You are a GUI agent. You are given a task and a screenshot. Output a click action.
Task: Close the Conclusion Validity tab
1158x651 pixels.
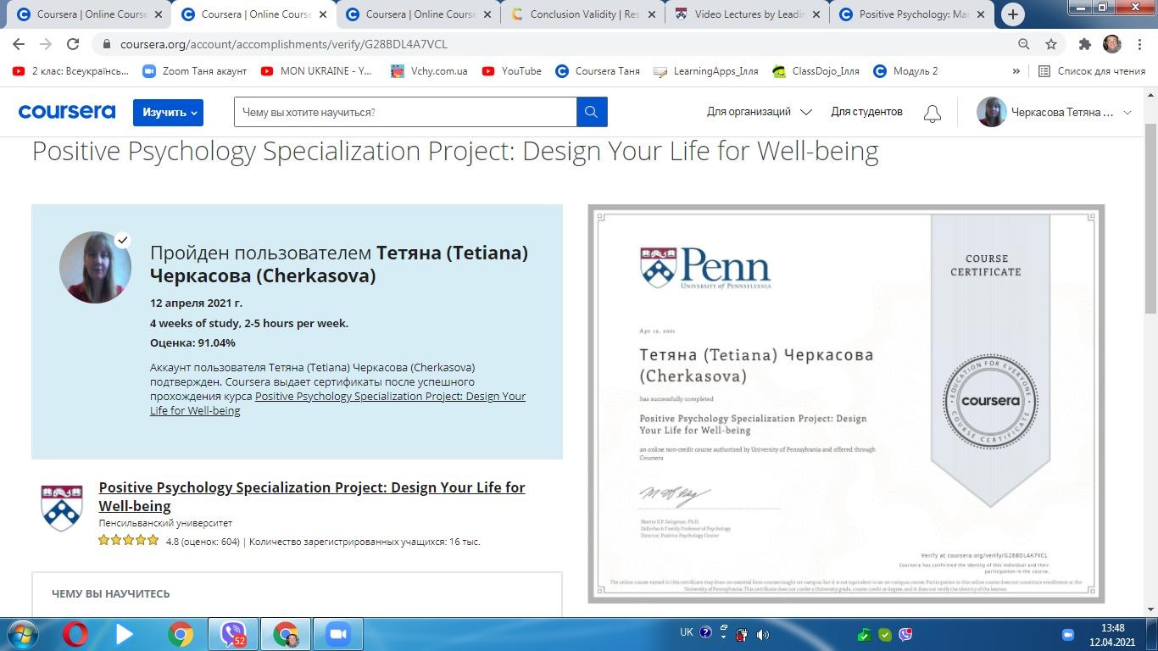click(652, 14)
